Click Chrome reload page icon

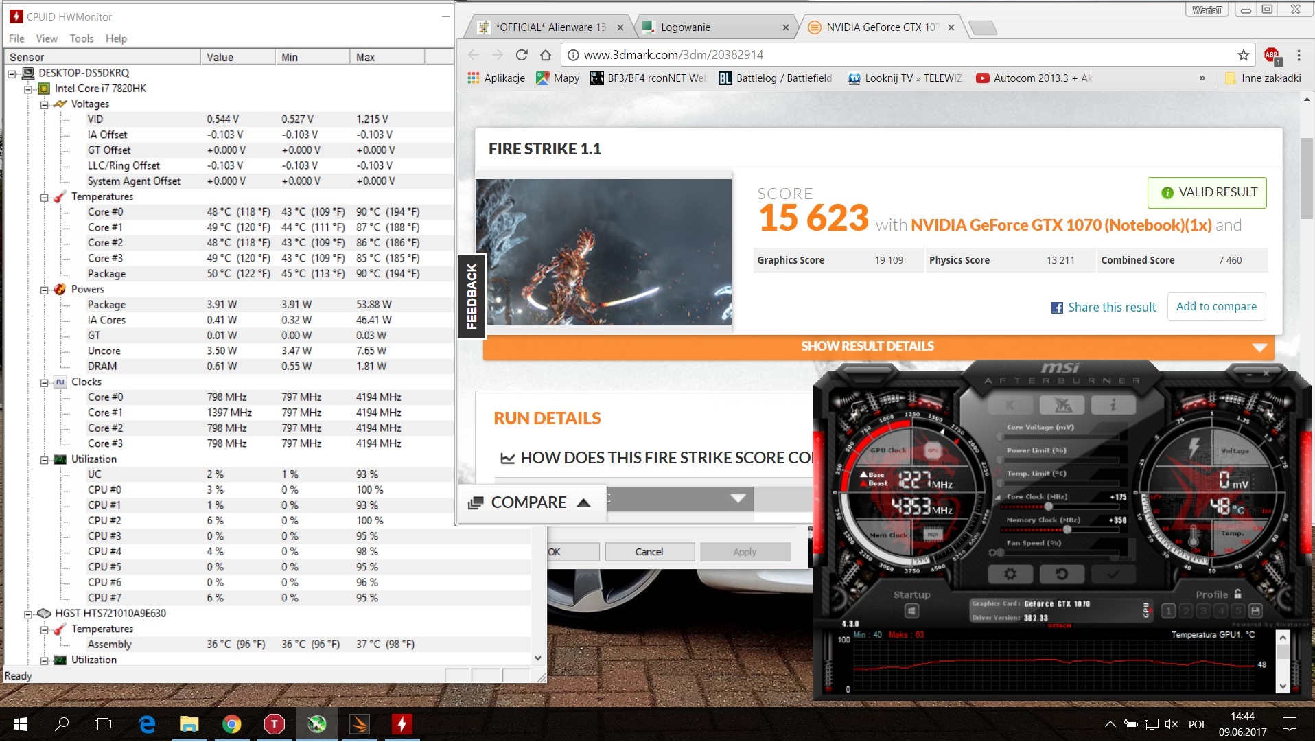(522, 55)
